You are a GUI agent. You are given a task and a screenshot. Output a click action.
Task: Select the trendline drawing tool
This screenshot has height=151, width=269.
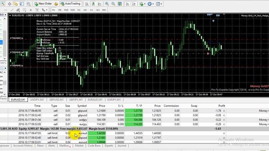point(12,10)
